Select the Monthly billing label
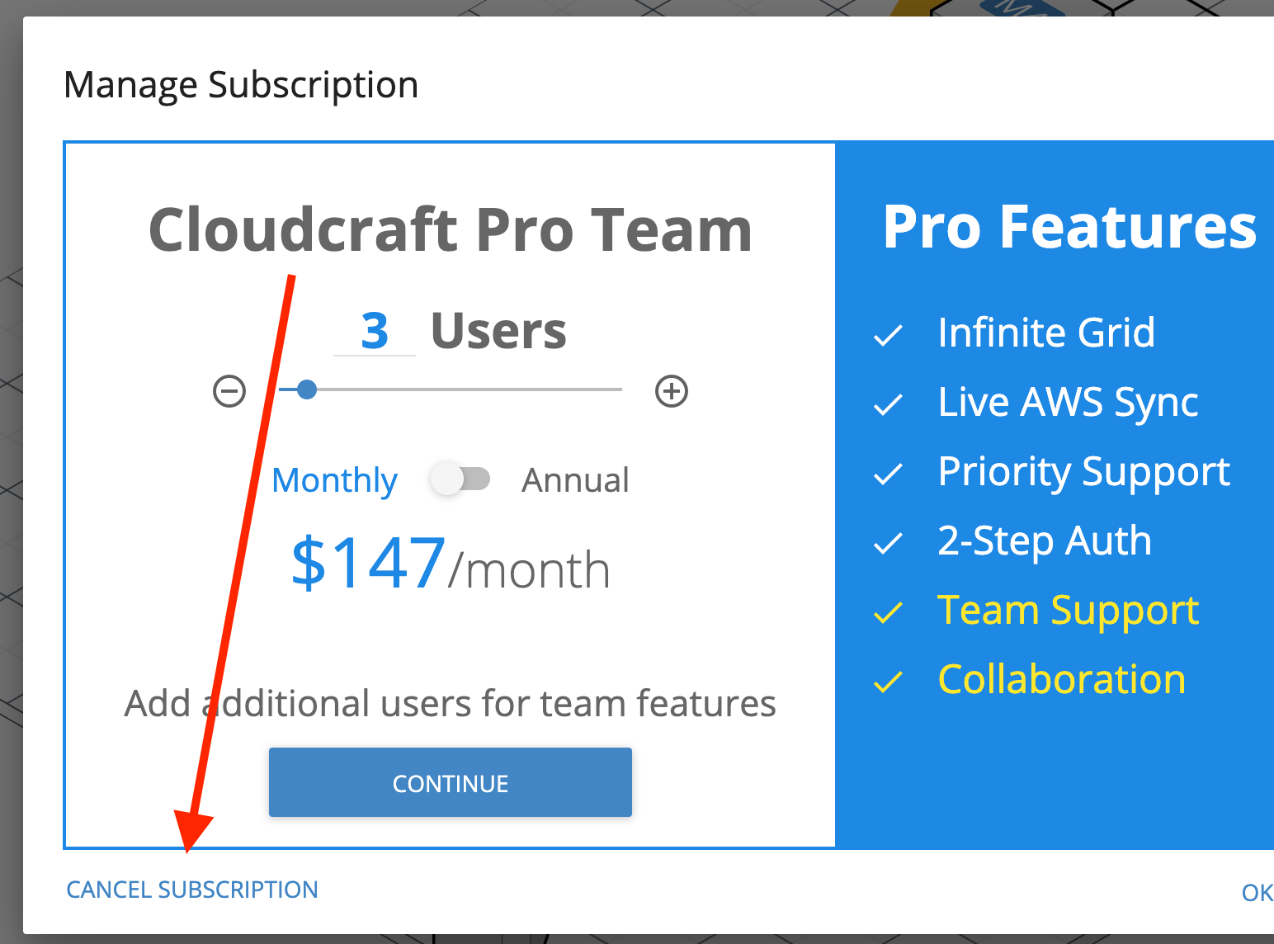The height and width of the screenshot is (944, 1274). (x=335, y=480)
